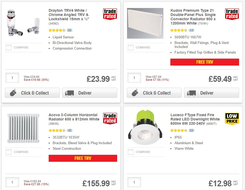Click the quantity field for the Drayton TRV4

click(x=12, y=78)
